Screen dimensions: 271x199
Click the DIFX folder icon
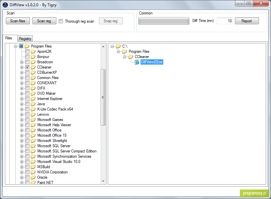coord(33,88)
